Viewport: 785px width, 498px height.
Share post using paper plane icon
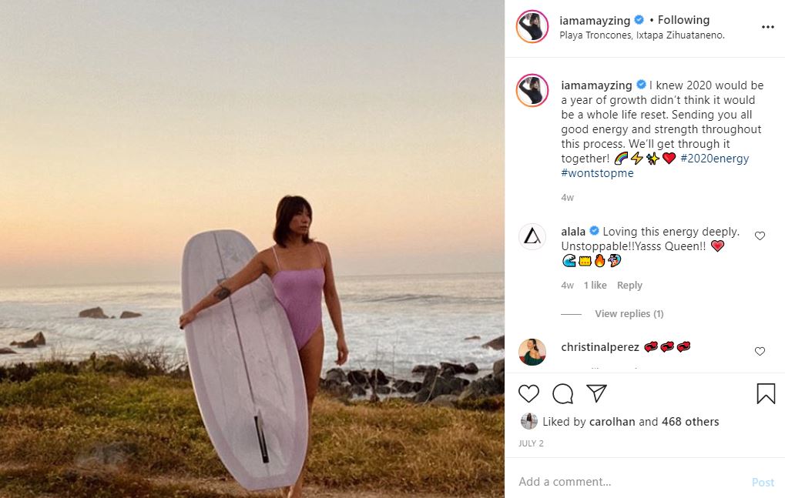coord(596,394)
